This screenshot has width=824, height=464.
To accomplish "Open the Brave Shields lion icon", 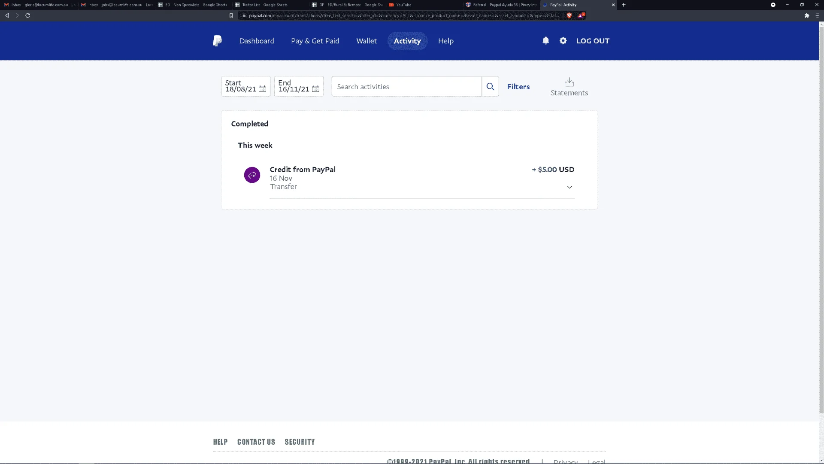I will point(570,15).
